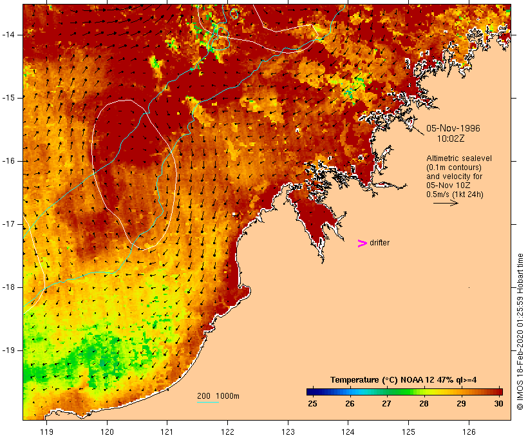Click the longitude axis label 122

point(228,432)
